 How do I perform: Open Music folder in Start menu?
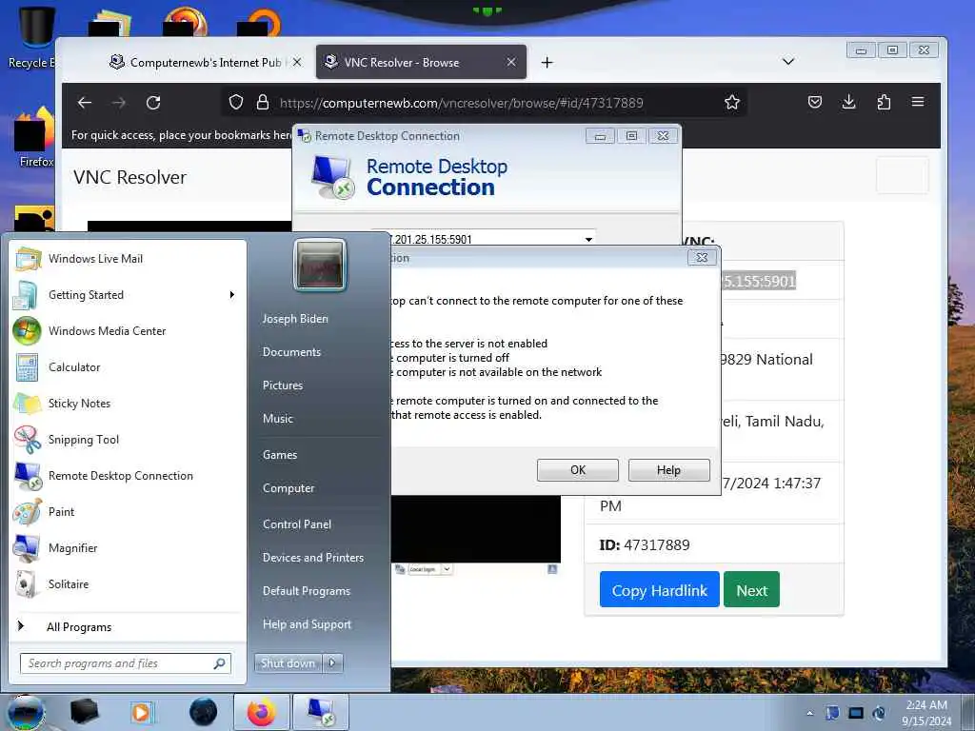coord(277,419)
